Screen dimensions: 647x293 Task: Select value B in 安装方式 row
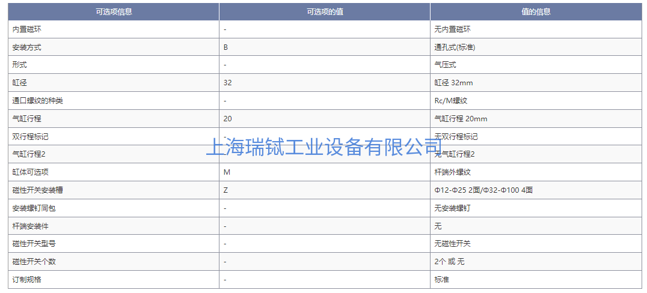pyautogui.click(x=225, y=47)
